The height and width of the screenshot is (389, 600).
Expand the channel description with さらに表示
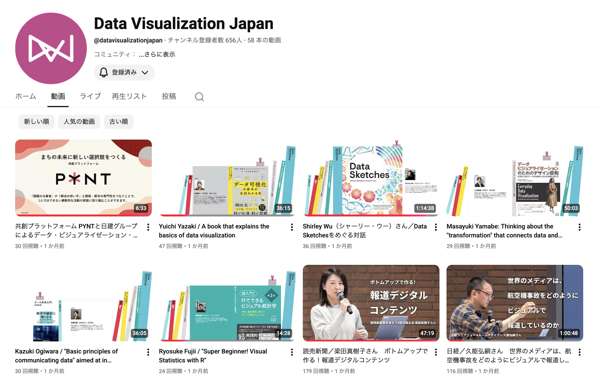[x=157, y=54]
